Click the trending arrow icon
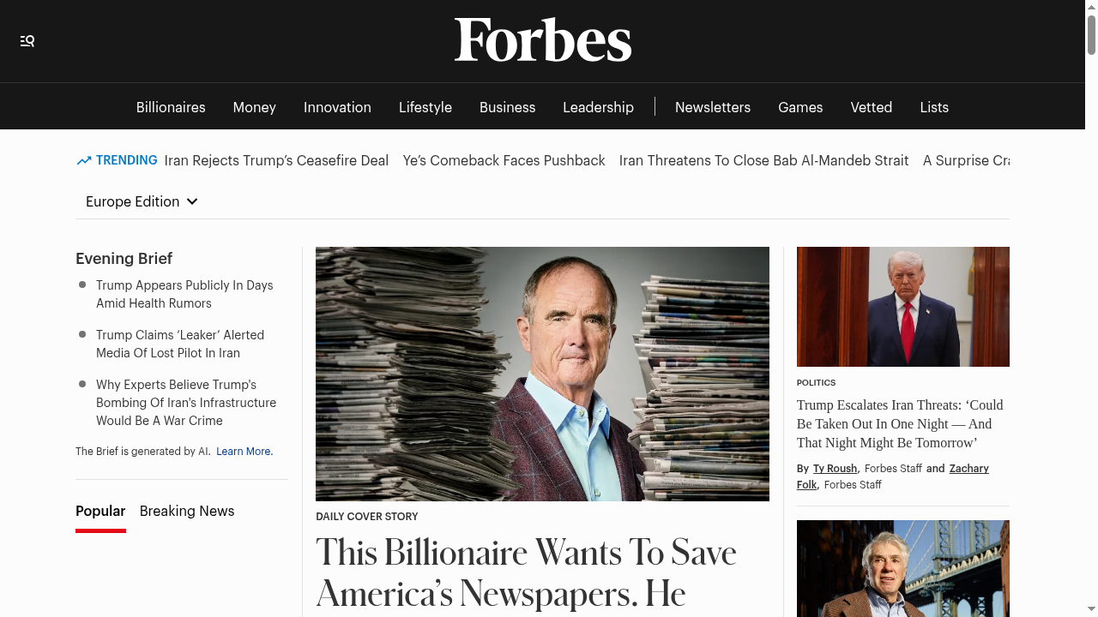This screenshot has height=617, width=1098. click(x=82, y=160)
